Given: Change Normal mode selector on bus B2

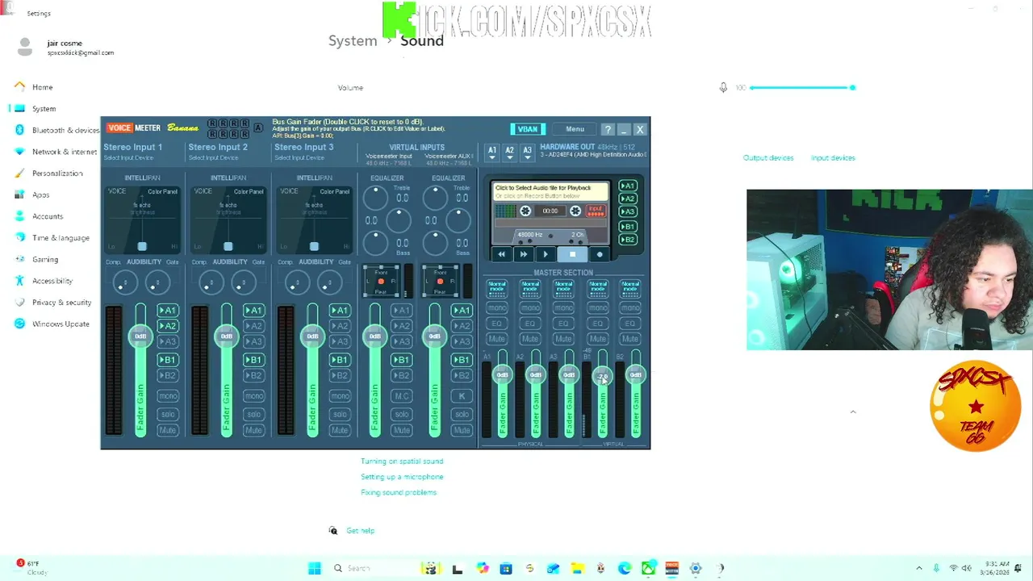Looking at the screenshot, I should [630, 287].
